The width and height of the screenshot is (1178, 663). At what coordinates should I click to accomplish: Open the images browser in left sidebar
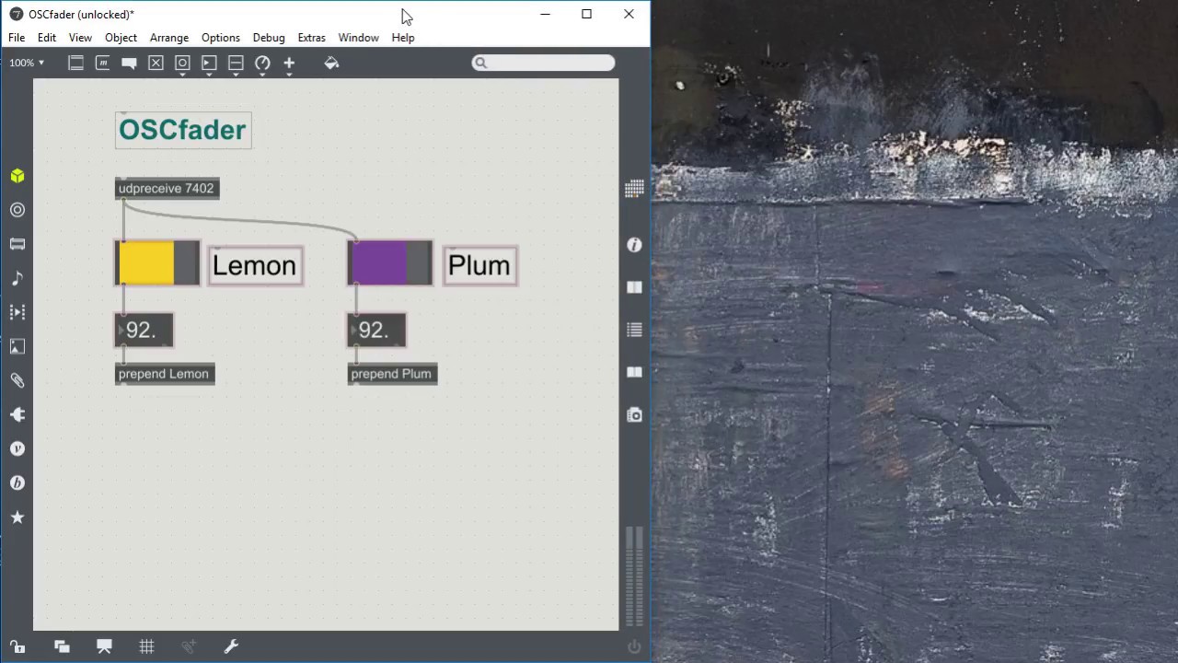(x=17, y=346)
